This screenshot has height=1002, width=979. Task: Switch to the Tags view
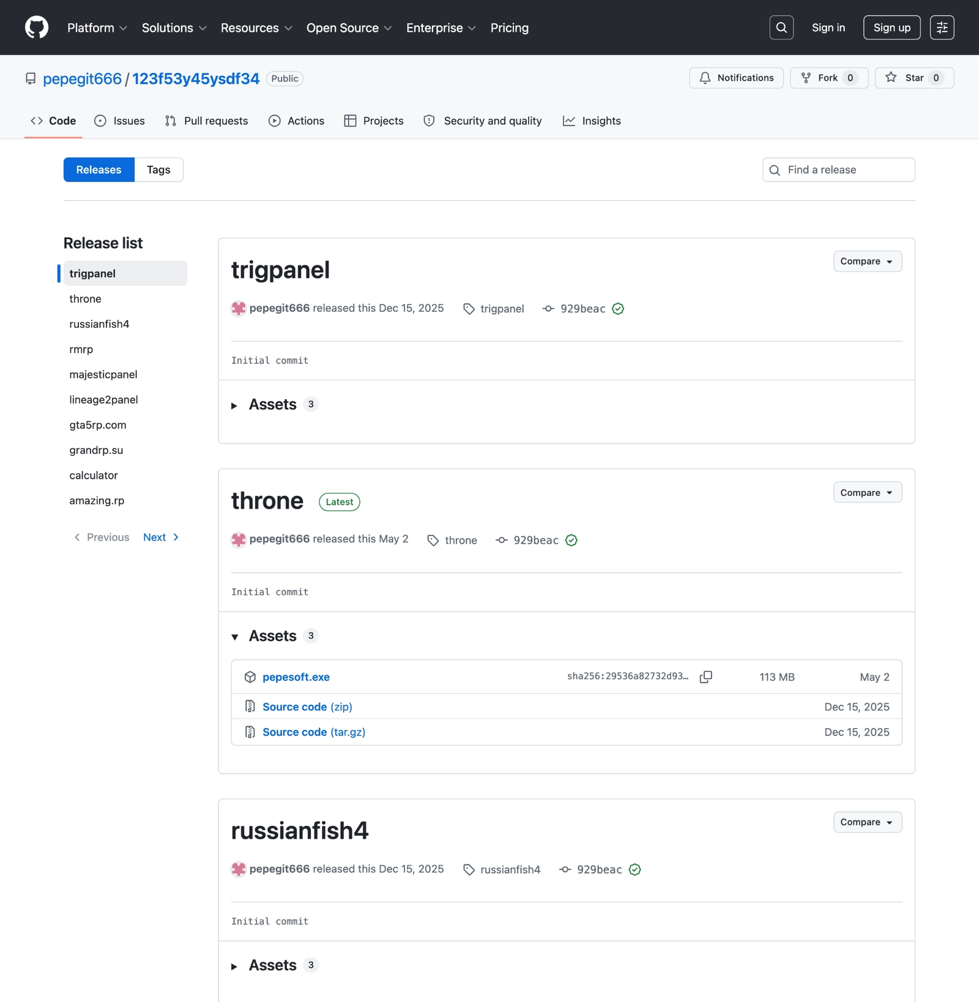click(x=158, y=170)
